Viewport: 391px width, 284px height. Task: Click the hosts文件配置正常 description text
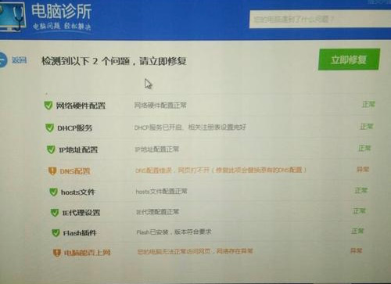click(x=161, y=192)
